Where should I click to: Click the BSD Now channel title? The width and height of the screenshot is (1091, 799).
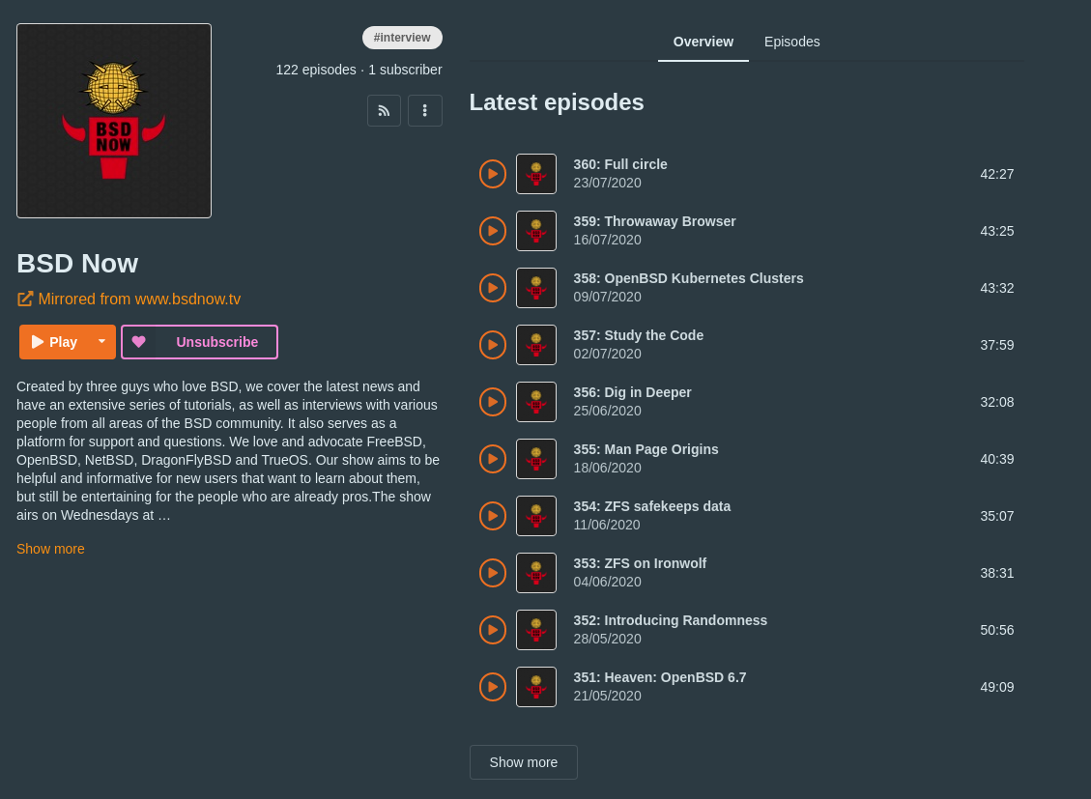click(x=77, y=264)
